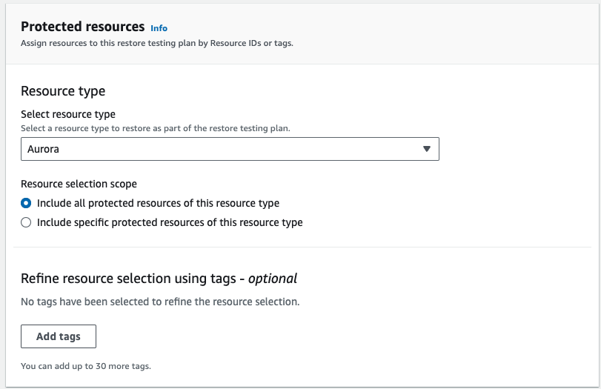Click the 'Include all protected resources' label text

(x=158, y=203)
